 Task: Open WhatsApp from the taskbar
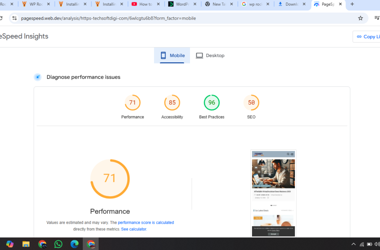(58, 244)
